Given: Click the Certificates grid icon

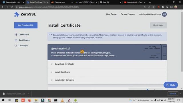Looking at the screenshot, I should click(16, 40).
